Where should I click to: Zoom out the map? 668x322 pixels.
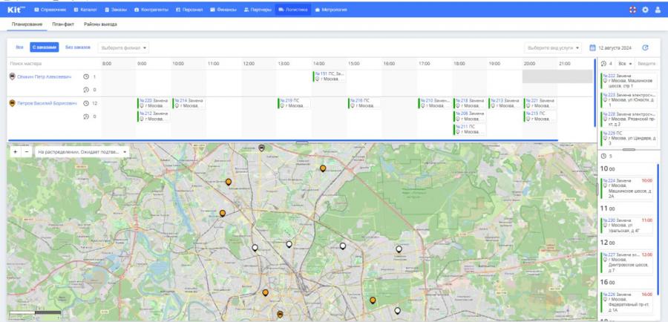point(27,151)
